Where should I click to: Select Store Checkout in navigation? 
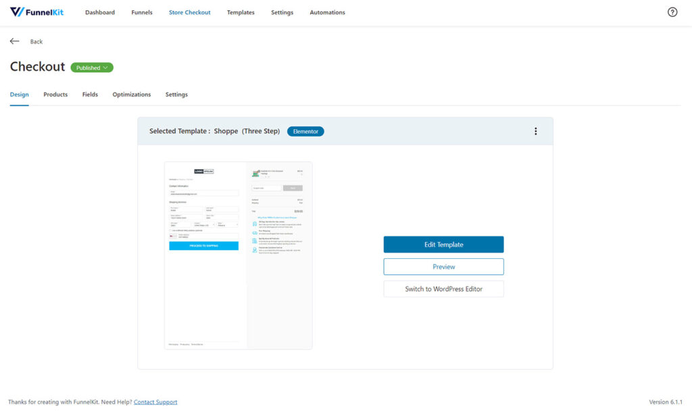coord(189,12)
